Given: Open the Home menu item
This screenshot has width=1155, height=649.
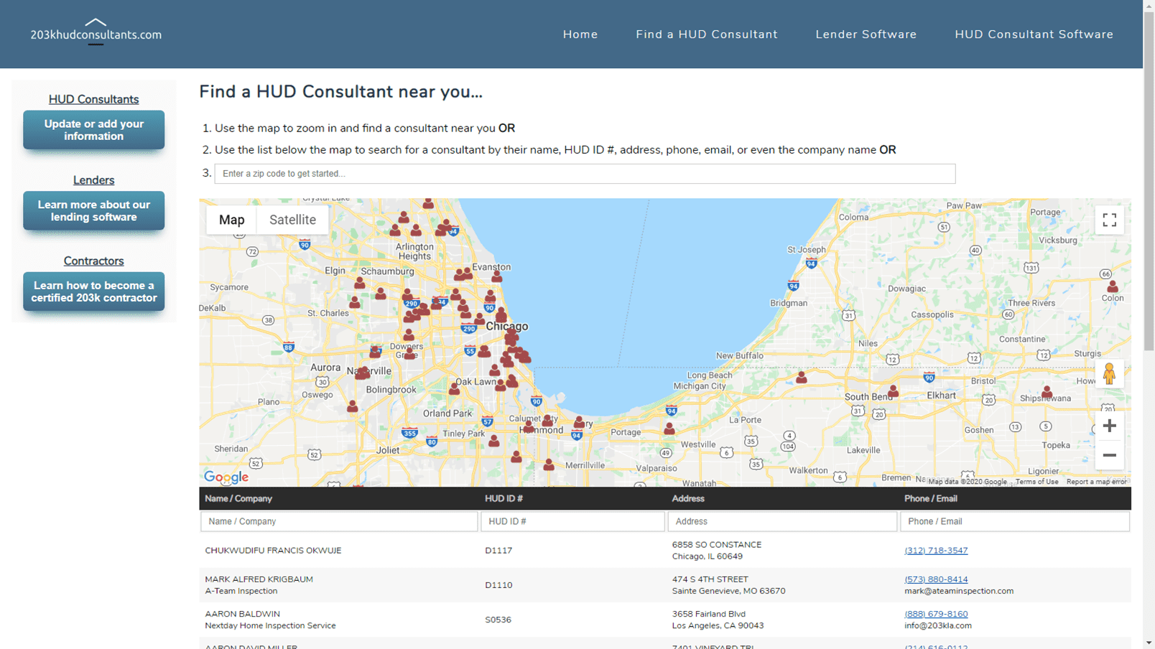Looking at the screenshot, I should [580, 34].
